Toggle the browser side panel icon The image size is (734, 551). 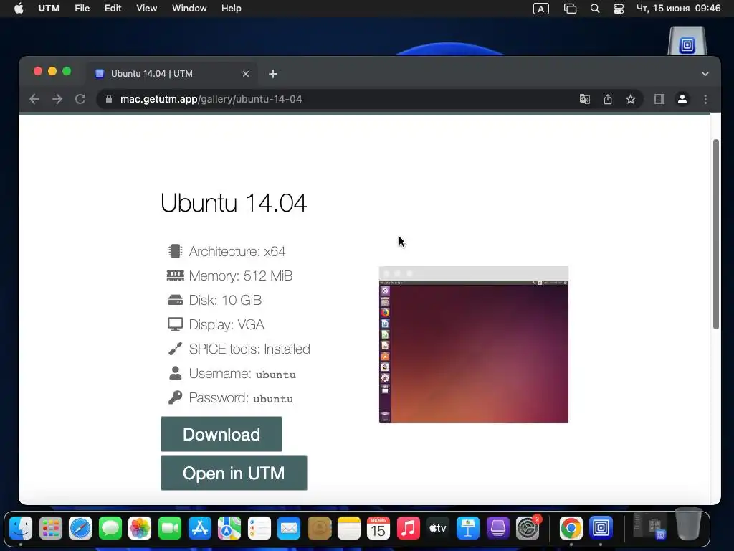pos(659,99)
